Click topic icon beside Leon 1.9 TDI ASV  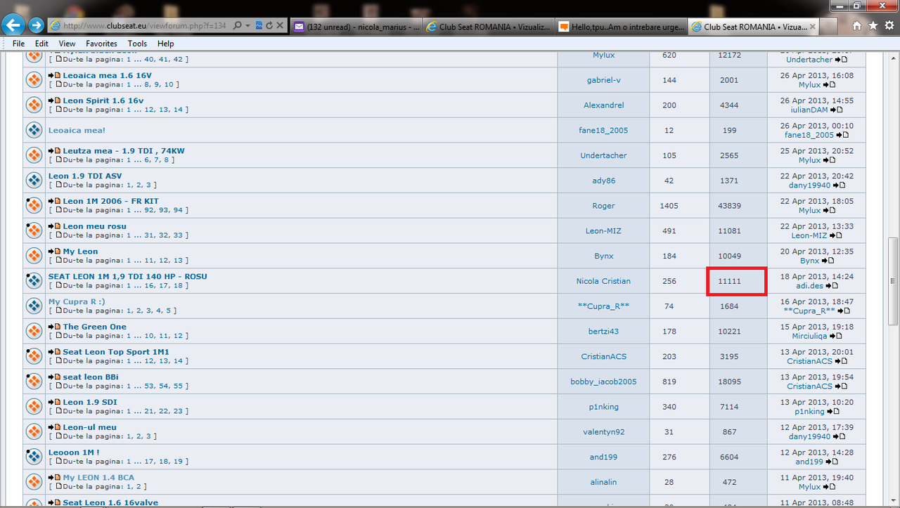(34, 181)
